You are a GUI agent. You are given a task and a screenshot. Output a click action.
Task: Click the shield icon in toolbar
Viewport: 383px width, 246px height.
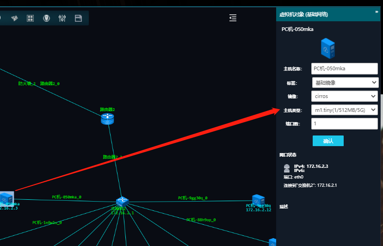pyautogui.click(x=46, y=18)
